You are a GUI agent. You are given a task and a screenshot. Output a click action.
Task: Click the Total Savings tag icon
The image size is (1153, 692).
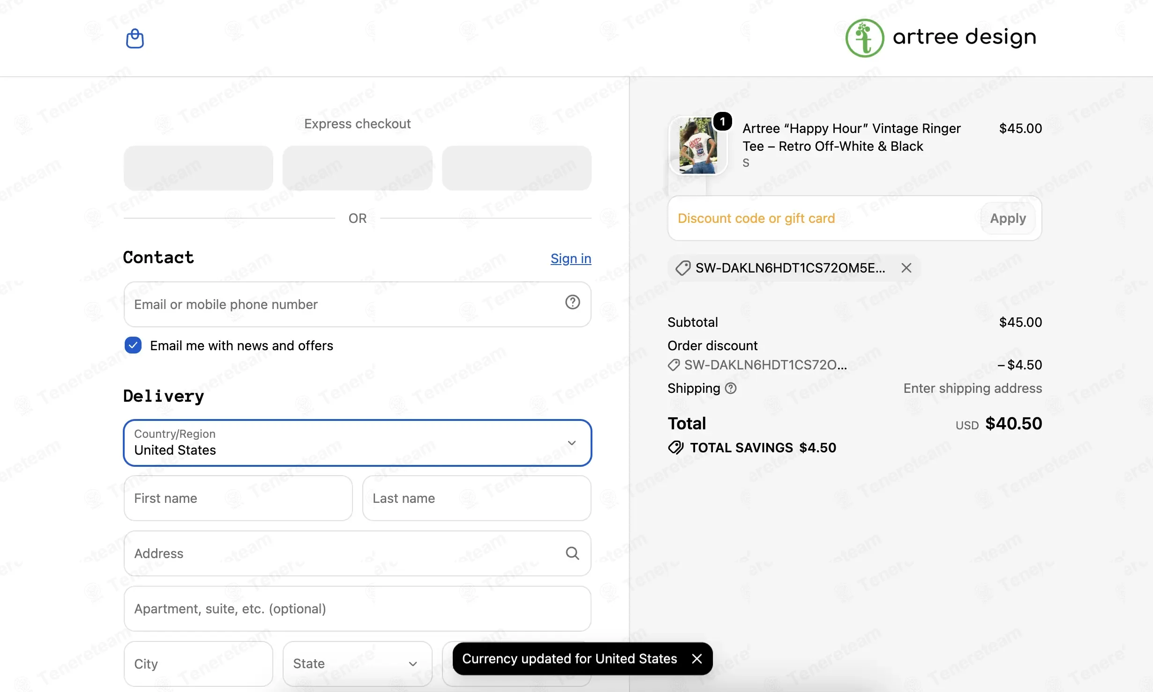[x=675, y=448]
